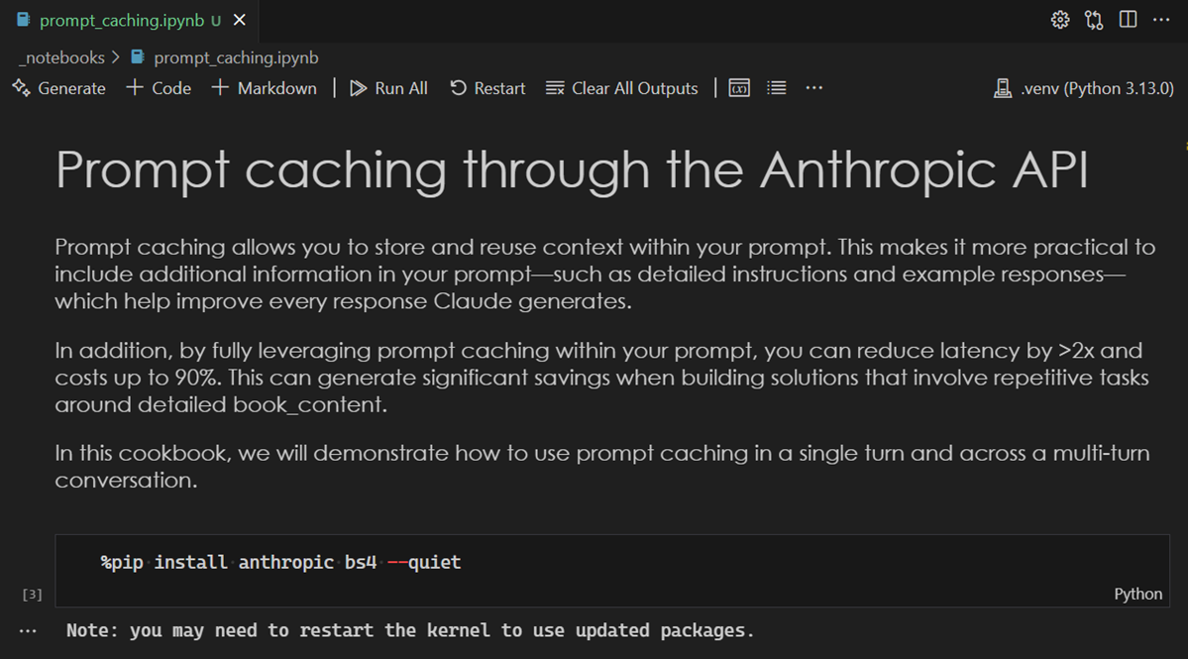Image resolution: width=1188 pixels, height=659 pixels.
Task: Open the title bar more actions ellipsis
Action: pyautogui.click(x=1162, y=19)
